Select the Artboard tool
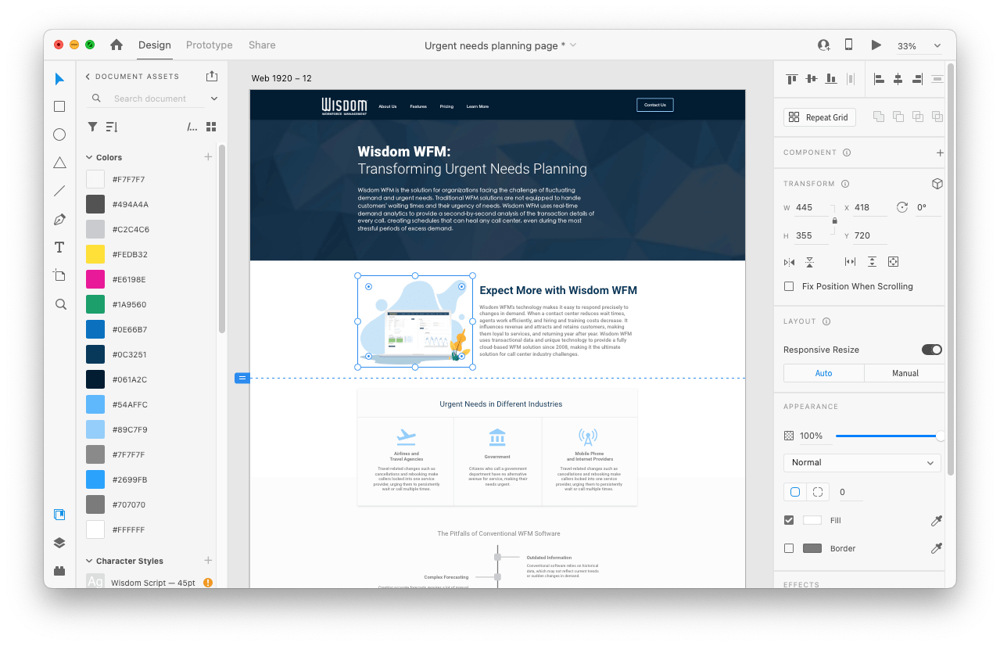This screenshot has width=1000, height=646. pos(59,275)
